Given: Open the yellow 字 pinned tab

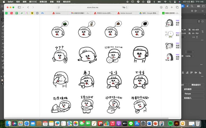Looking at the screenshot, I should (32, 13).
